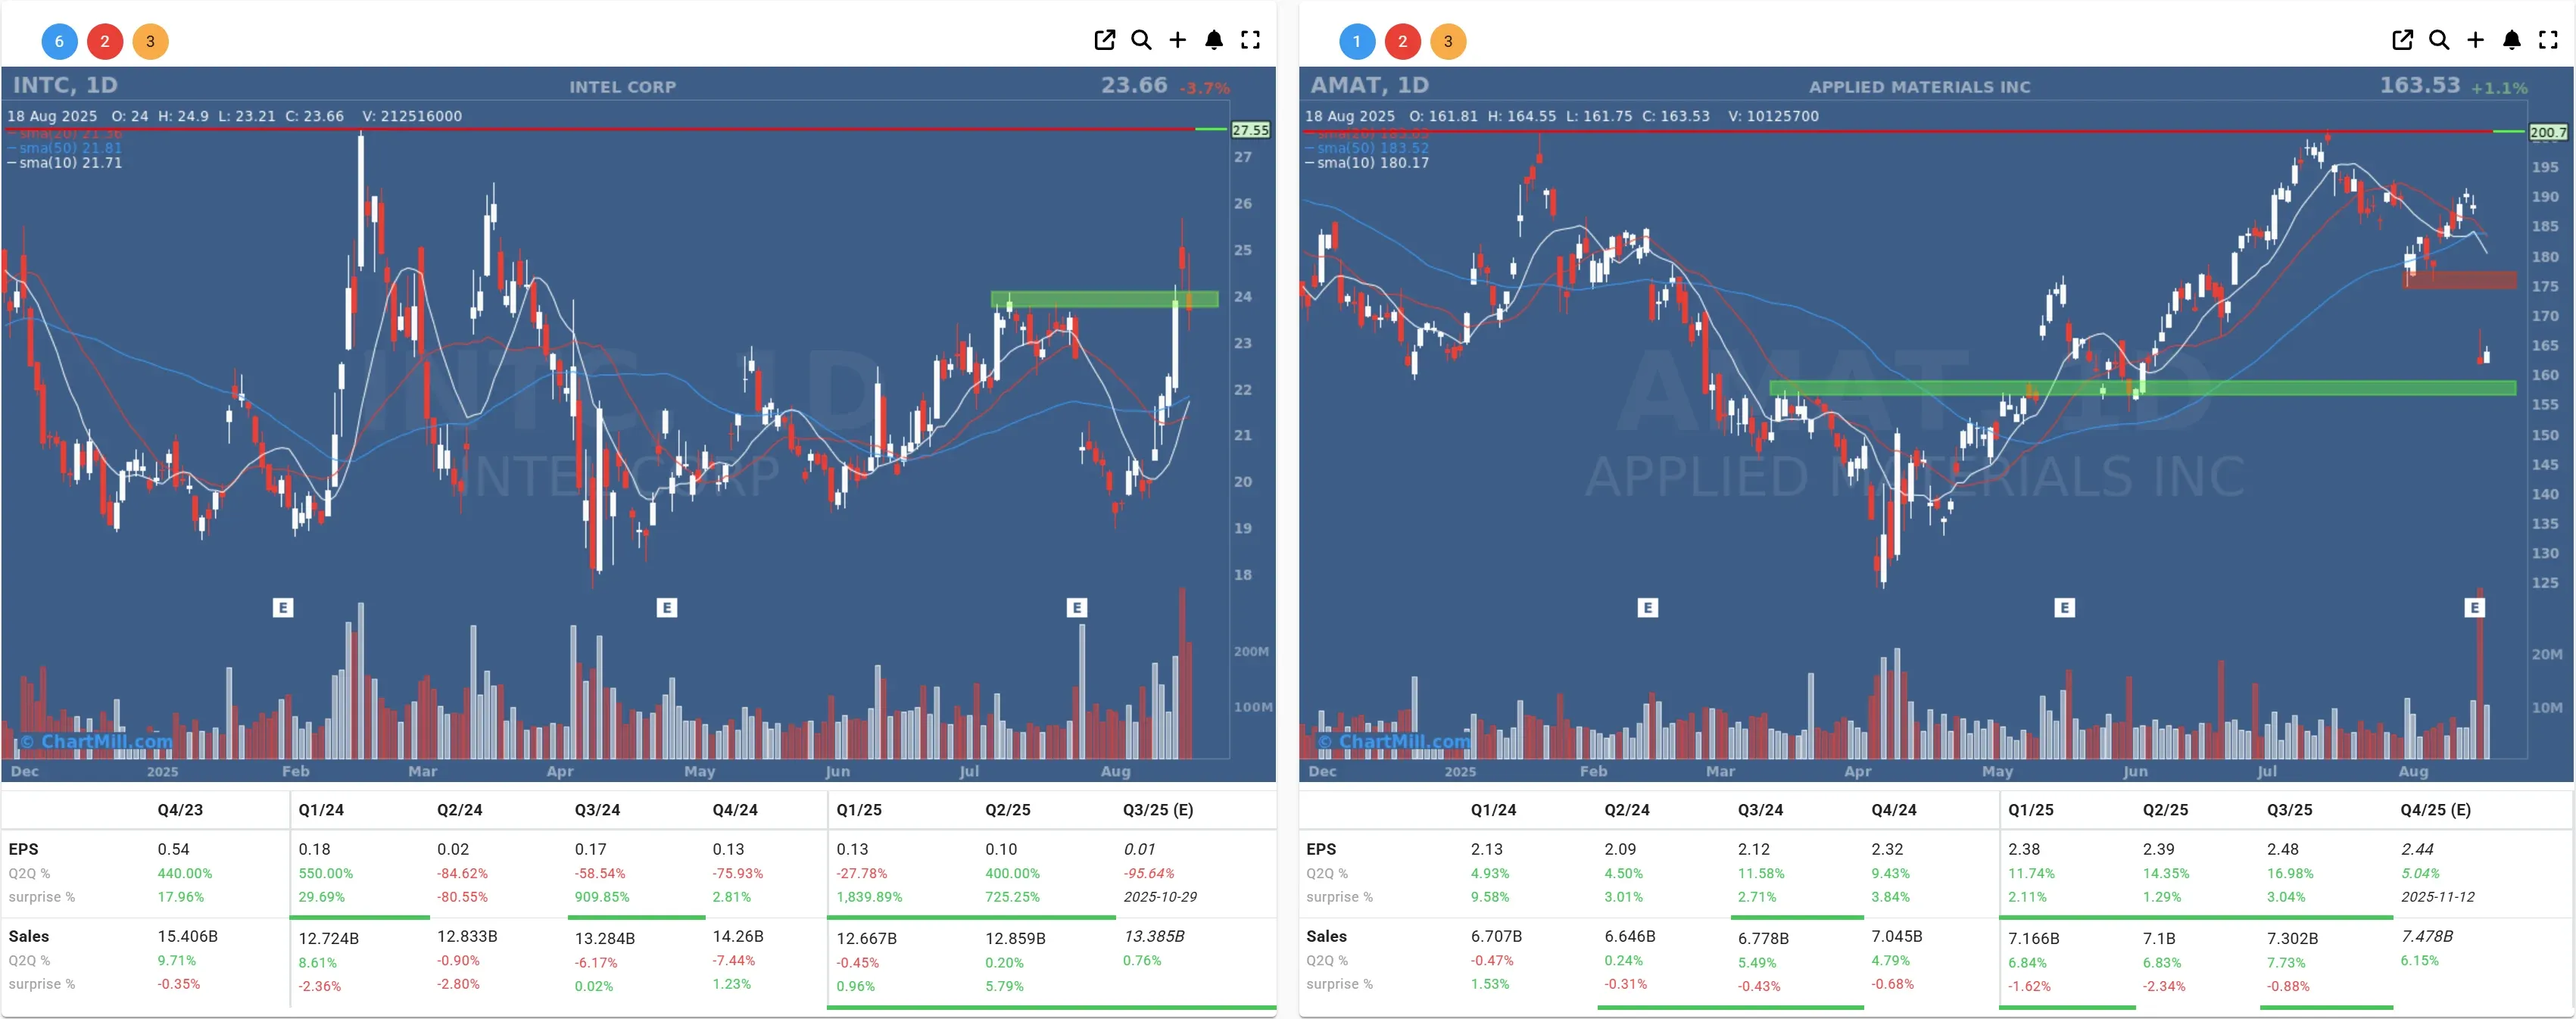Click the red 2 badge above INTC
The image size is (2576, 1019).
[x=105, y=41]
